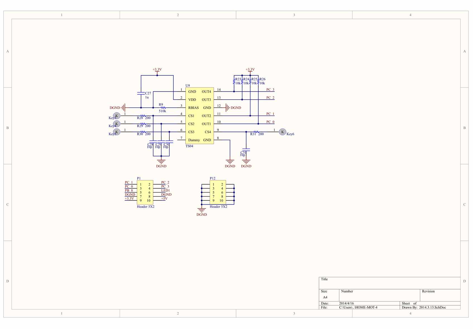Click the C28 capacitor designator

coord(150,144)
